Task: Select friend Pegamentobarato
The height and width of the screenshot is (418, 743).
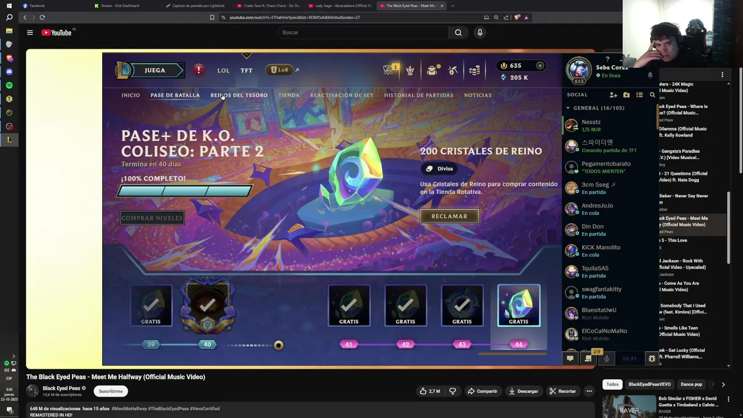Action: (610, 167)
